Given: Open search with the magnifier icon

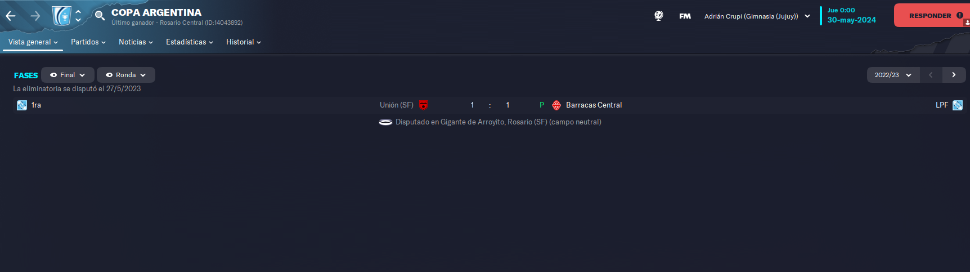Looking at the screenshot, I should point(100,15).
